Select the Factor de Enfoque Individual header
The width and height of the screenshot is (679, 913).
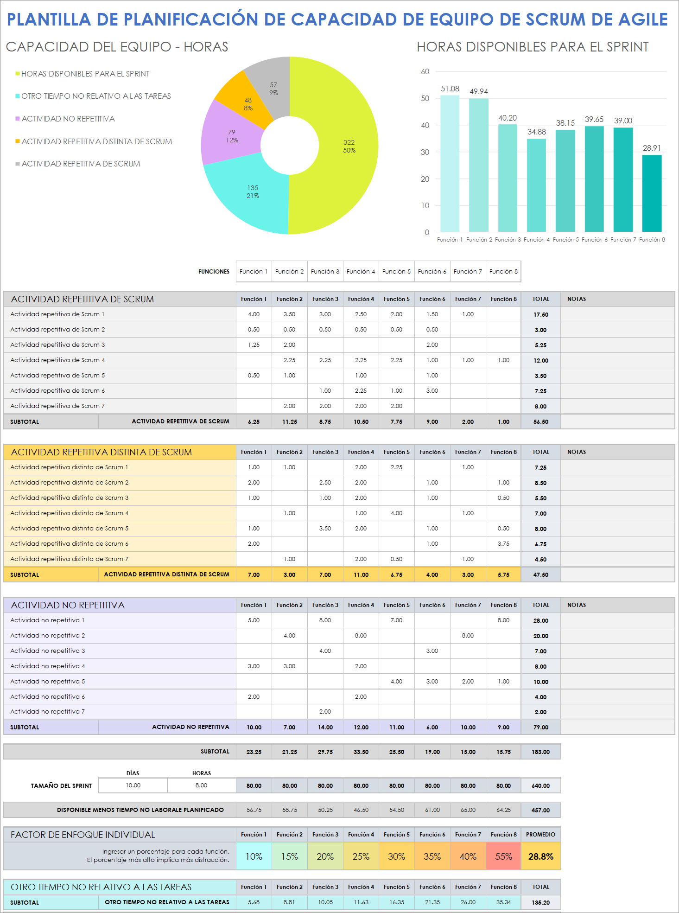tap(120, 835)
